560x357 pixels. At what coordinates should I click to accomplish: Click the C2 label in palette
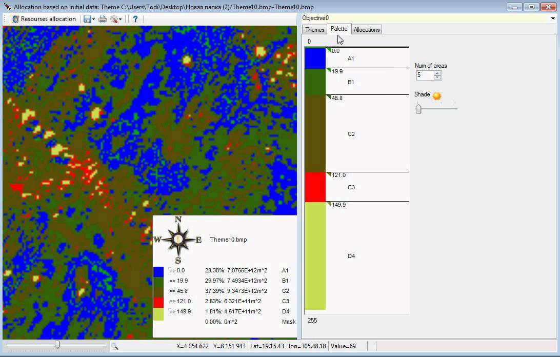click(351, 134)
